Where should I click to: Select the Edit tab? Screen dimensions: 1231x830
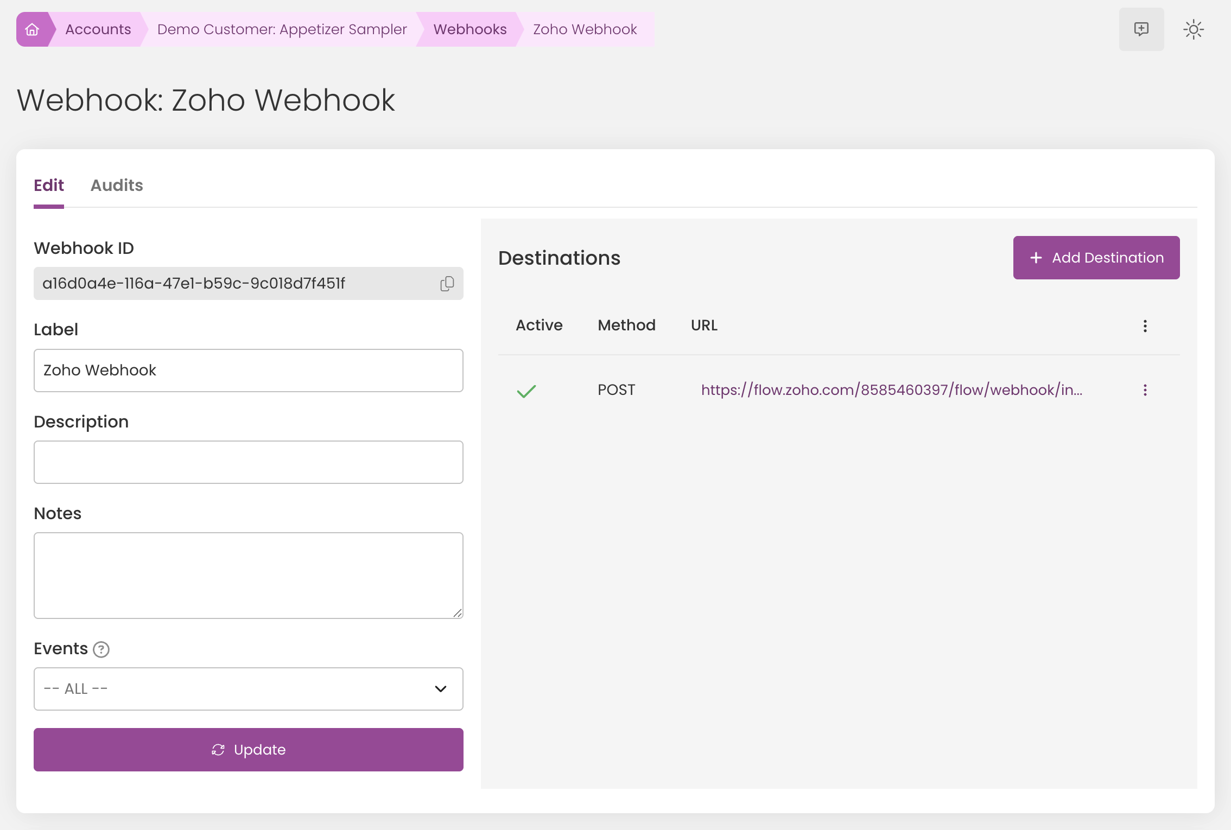pyautogui.click(x=49, y=186)
